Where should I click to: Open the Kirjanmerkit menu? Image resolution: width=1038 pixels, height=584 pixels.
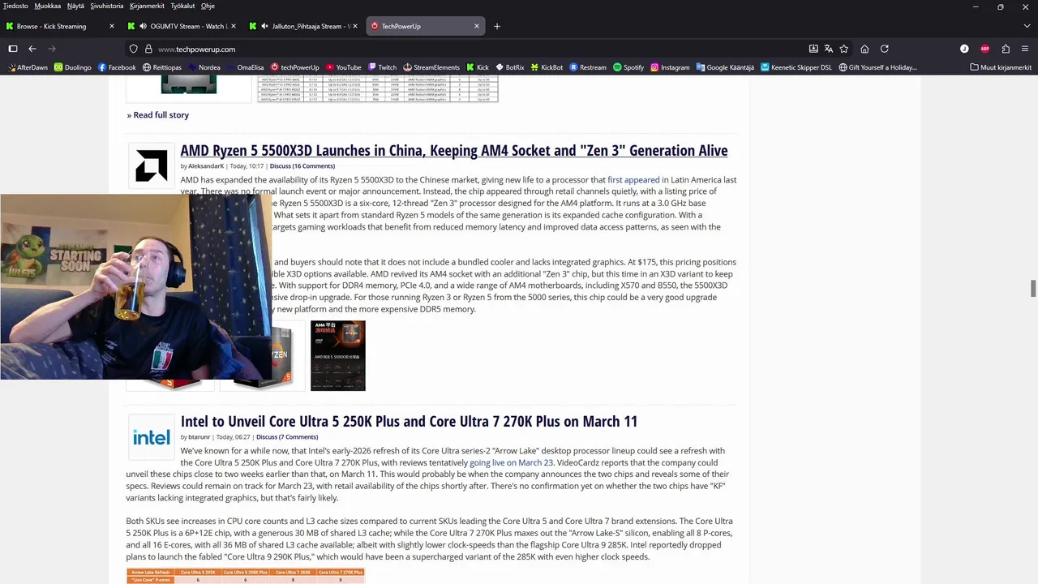click(147, 6)
